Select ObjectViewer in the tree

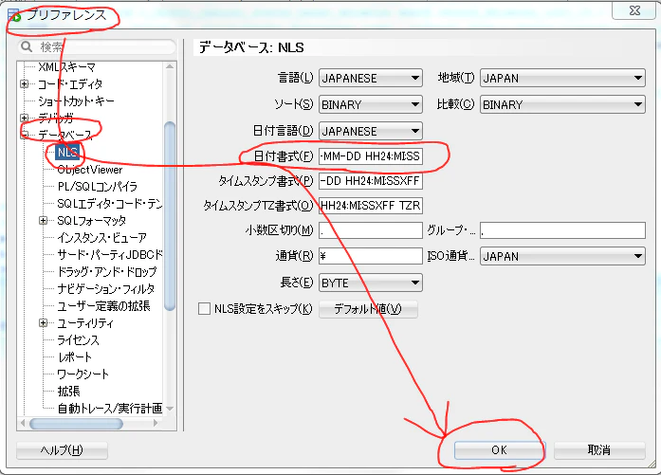tap(90, 170)
